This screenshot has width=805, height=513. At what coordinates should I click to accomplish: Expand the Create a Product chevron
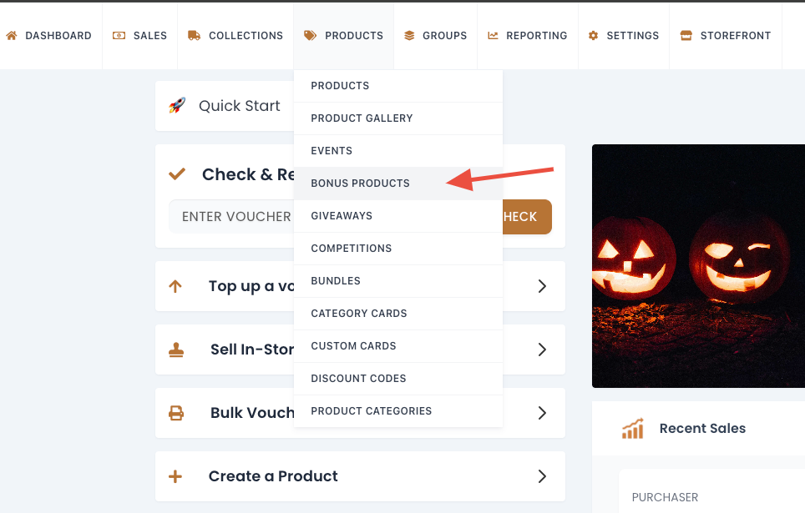[542, 476]
